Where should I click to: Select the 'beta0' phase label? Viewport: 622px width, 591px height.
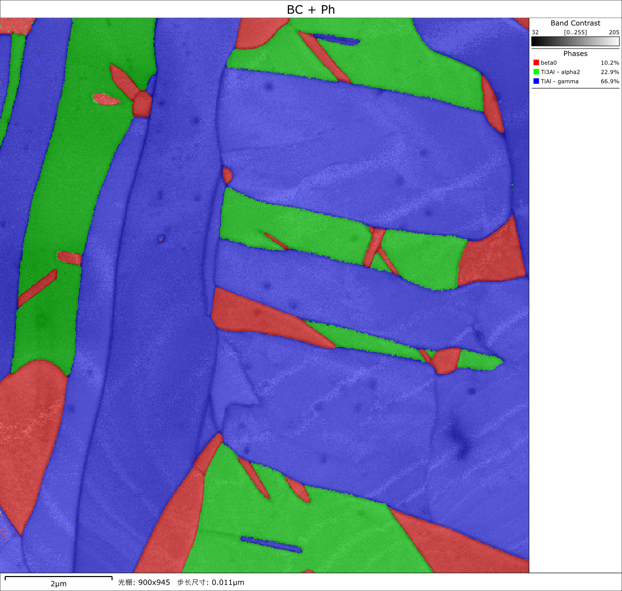[549, 63]
